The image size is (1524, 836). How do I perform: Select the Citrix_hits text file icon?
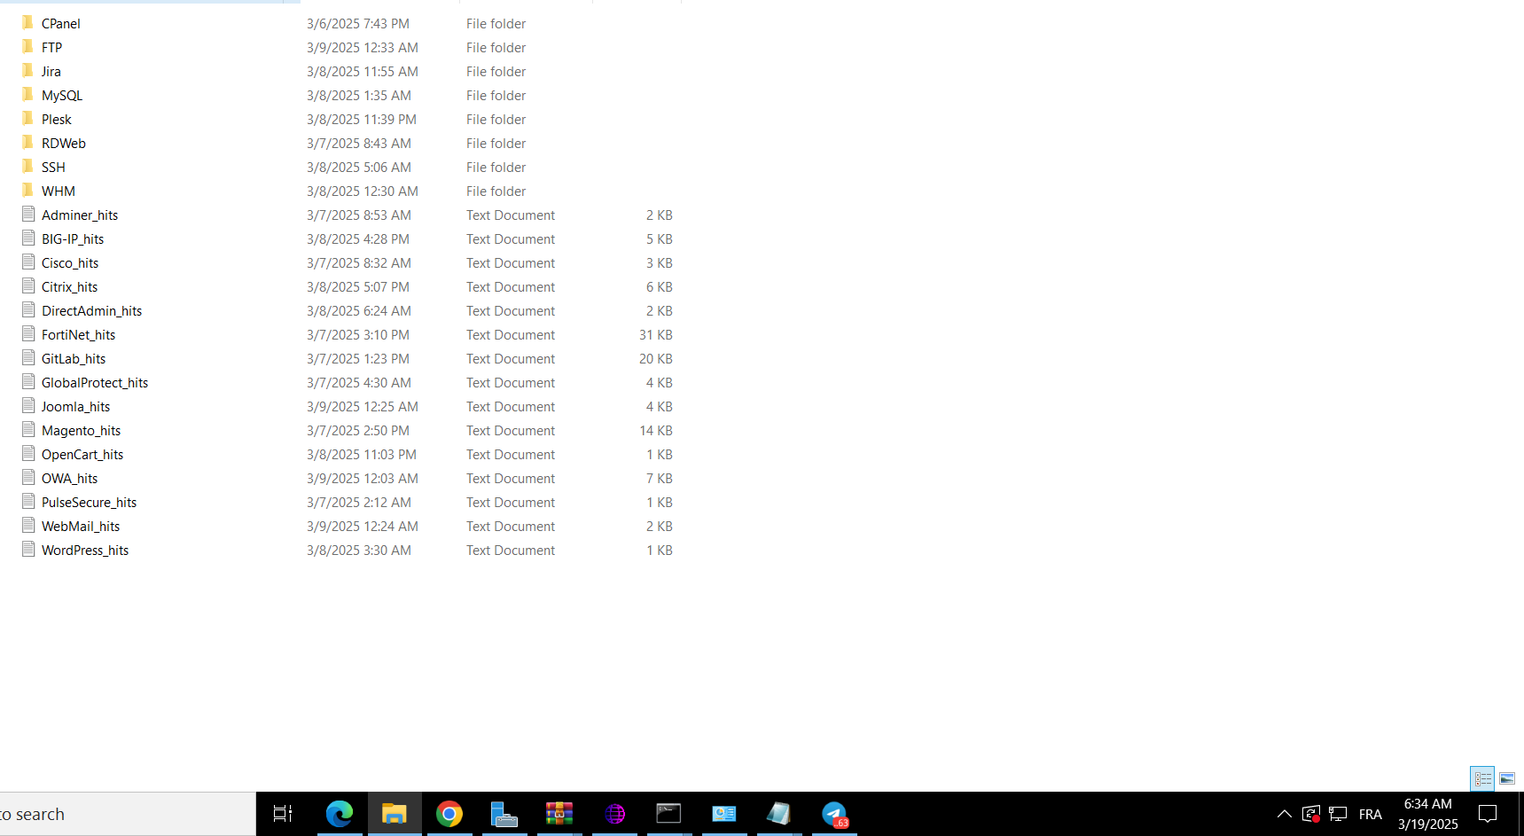[28, 286]
